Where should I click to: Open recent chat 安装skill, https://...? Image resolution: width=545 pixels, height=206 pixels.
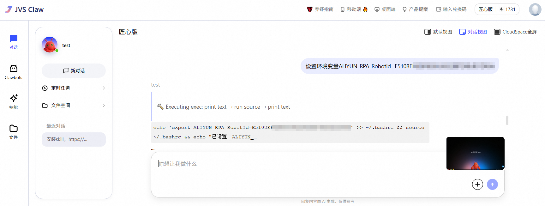pyautogui.click(x=74, y=139)
